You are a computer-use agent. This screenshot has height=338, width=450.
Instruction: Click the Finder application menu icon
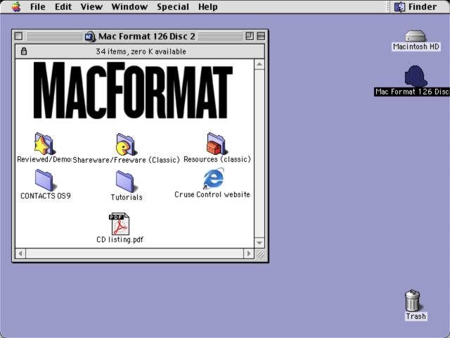[399, 6]
